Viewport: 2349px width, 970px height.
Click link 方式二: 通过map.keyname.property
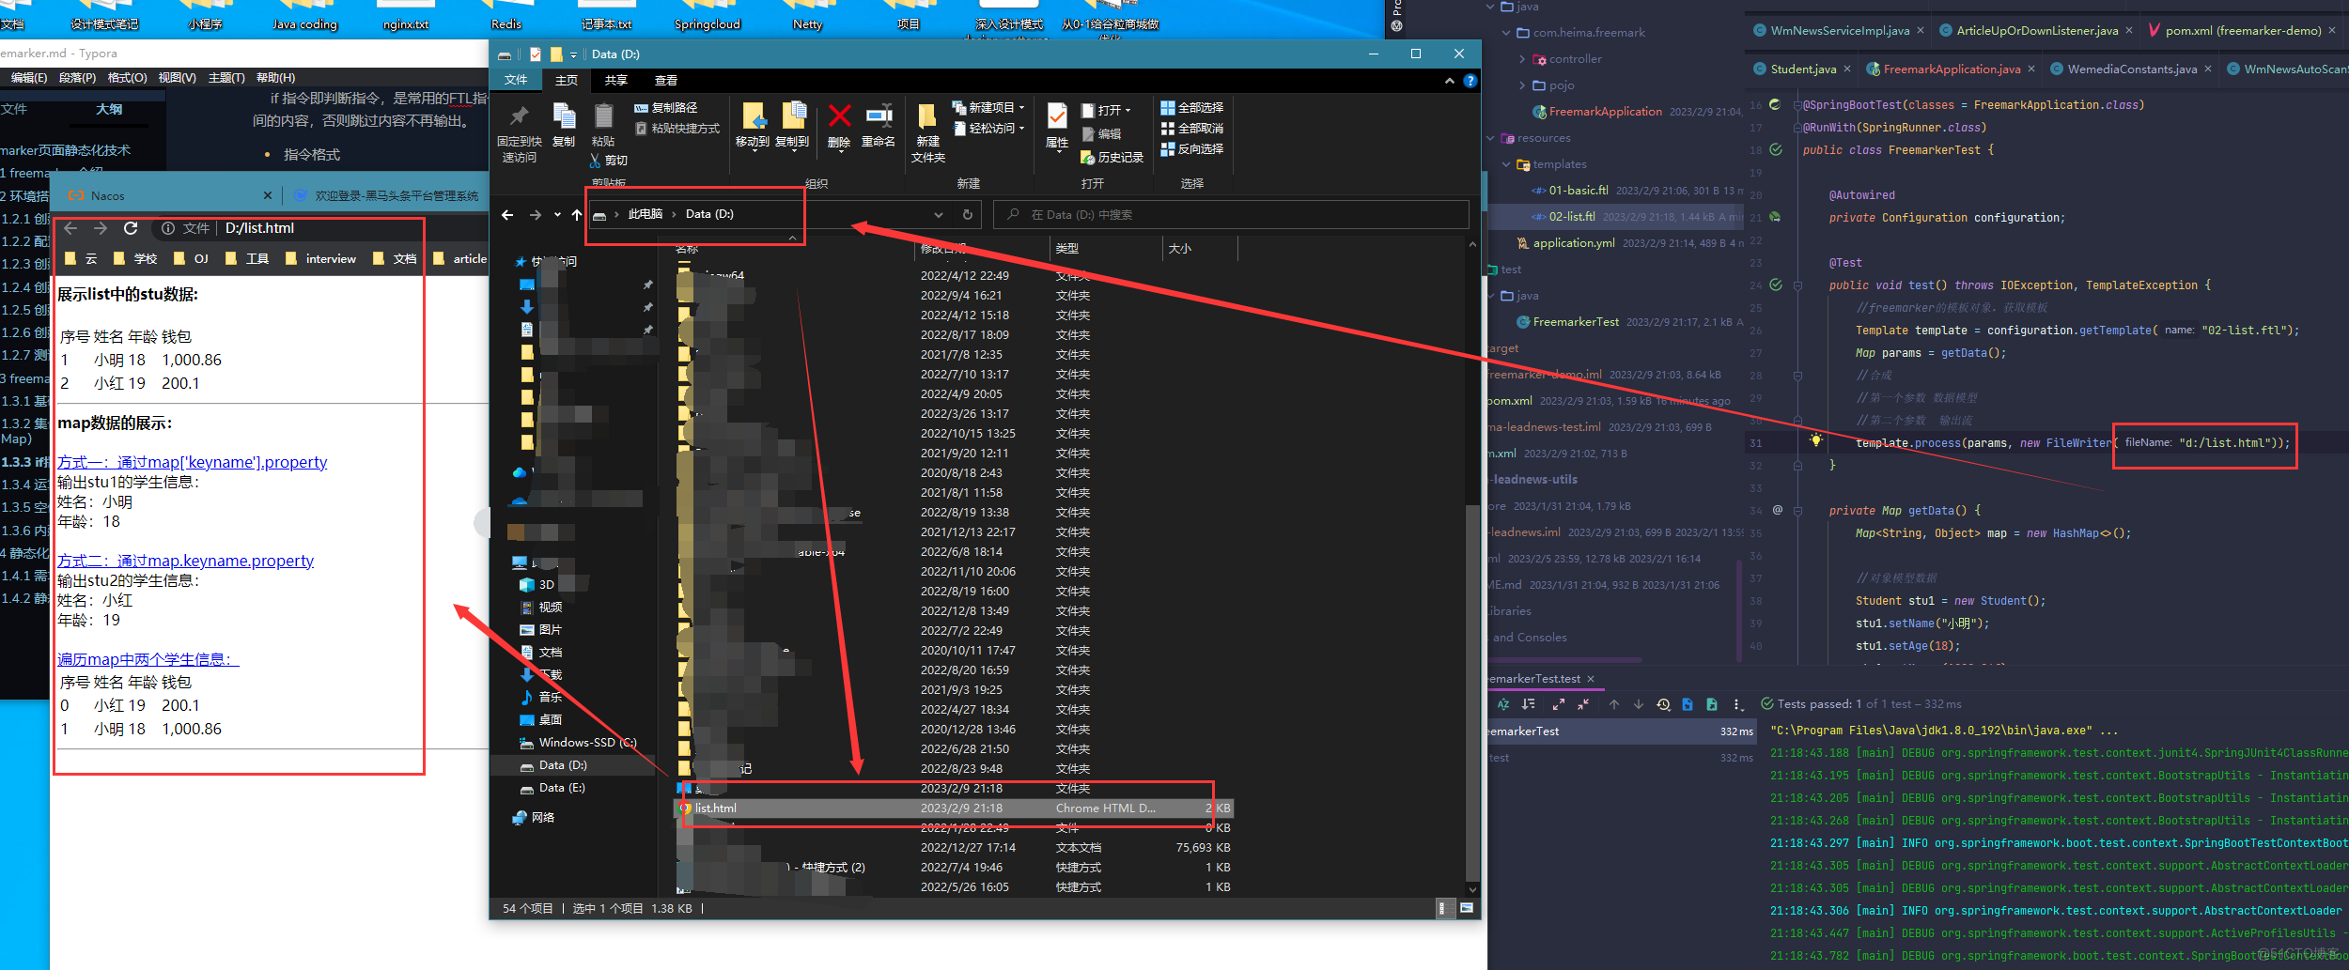coord(186,561)
